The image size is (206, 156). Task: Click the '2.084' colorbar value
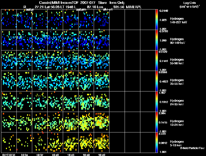pyautogui.click(x=162, y=113)
